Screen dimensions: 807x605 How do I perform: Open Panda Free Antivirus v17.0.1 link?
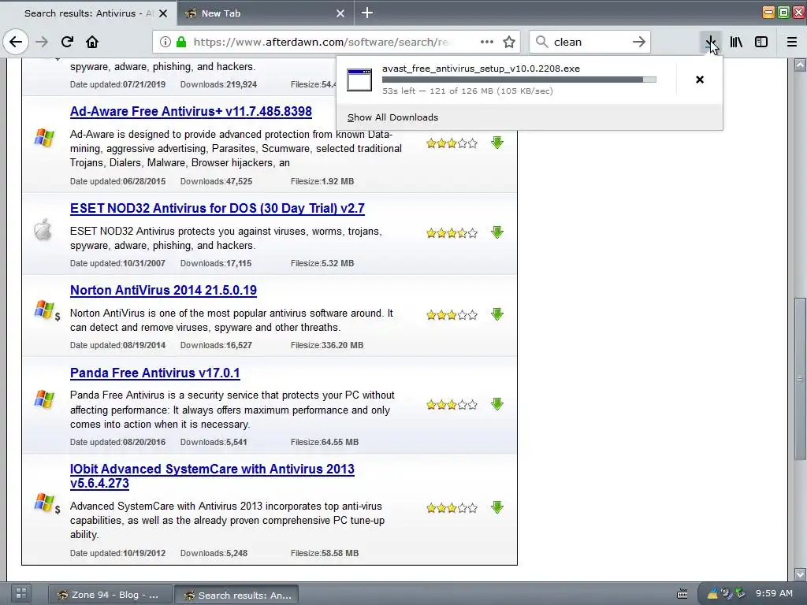(155, 373)
